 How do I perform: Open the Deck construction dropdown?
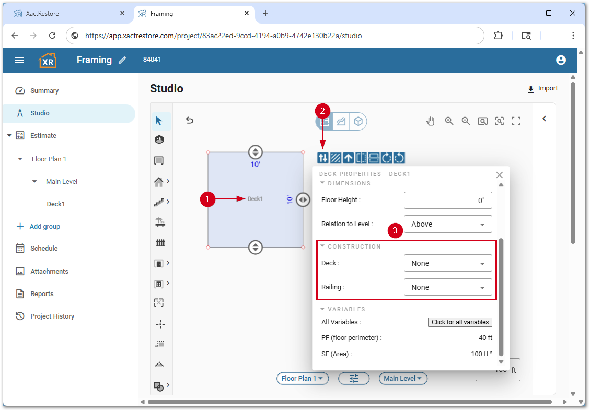[x=448, y=263]
